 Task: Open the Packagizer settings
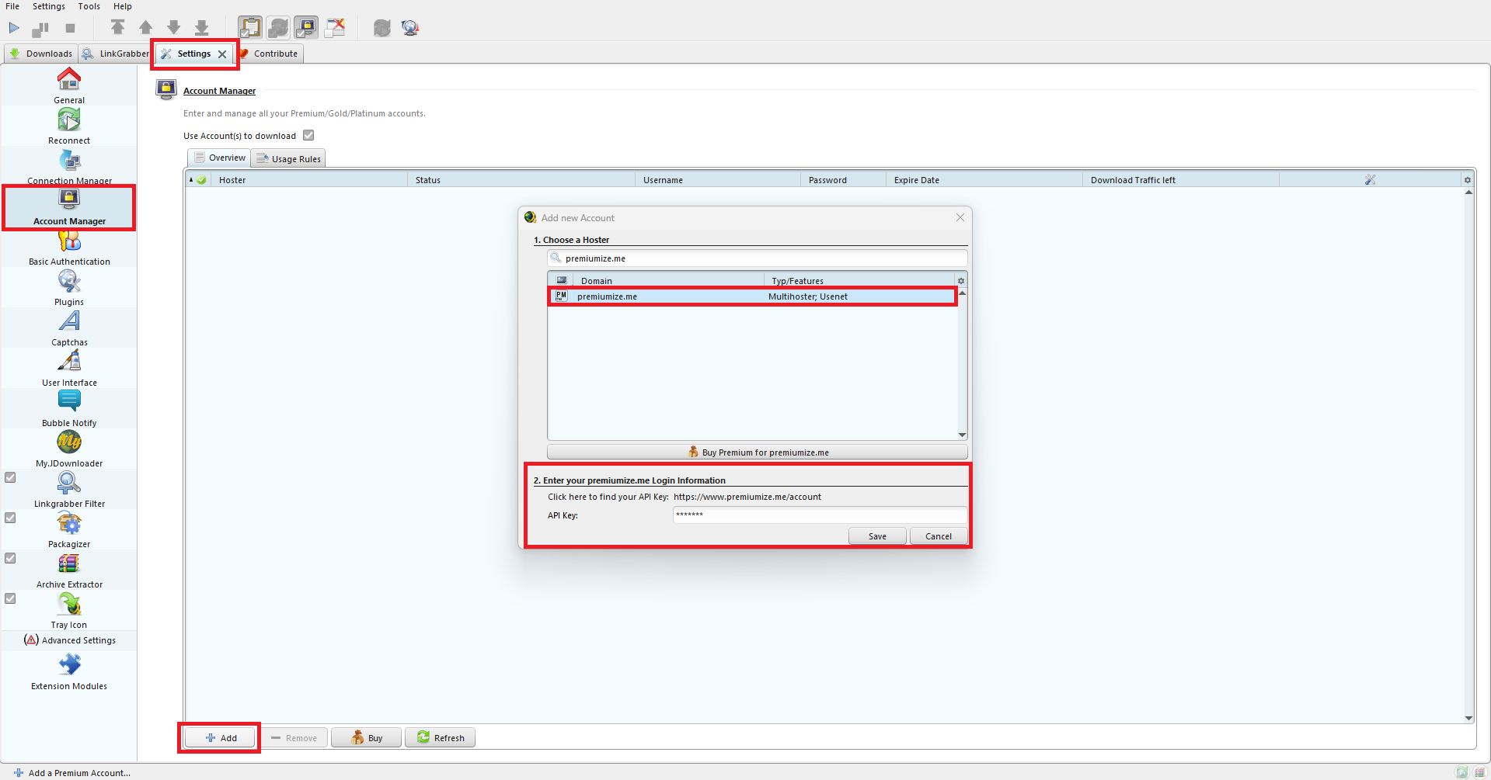(x=69, y=531)
